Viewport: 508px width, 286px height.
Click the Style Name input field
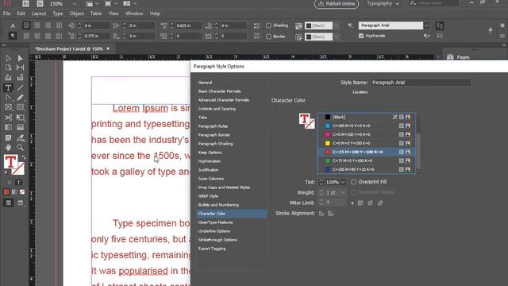pyautogui.click(x=421, y=83)
